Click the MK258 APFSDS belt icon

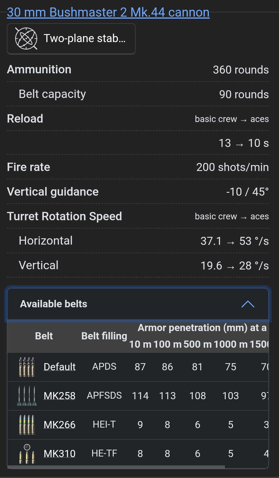pyautogui.click(x=27, y=396)
